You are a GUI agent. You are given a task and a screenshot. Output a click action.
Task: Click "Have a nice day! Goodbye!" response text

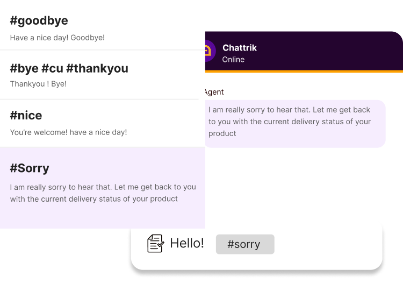click(x=57, y=38)
